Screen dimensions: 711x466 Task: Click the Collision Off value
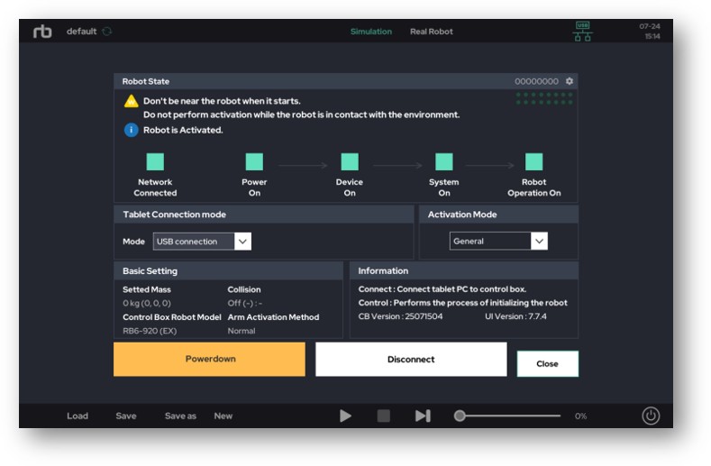coord(245,303)
